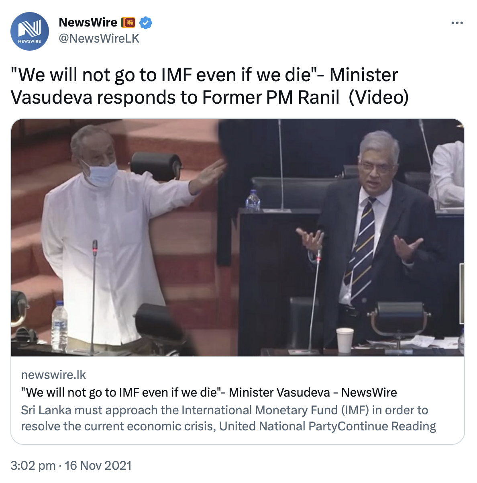Screen dimensions: 477x483
Task: Click the card description starting "Sri Lanka must approach"
Action: coord(228,418)
